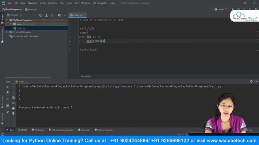Viewport: 259px width, 145px height.
Task: Open the main run configuration dropdown
Action: (221, 9)
